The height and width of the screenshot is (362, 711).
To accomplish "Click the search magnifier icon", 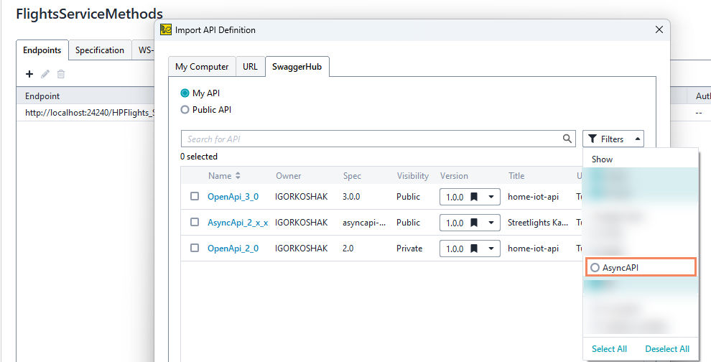I will [x=567, y=139].
